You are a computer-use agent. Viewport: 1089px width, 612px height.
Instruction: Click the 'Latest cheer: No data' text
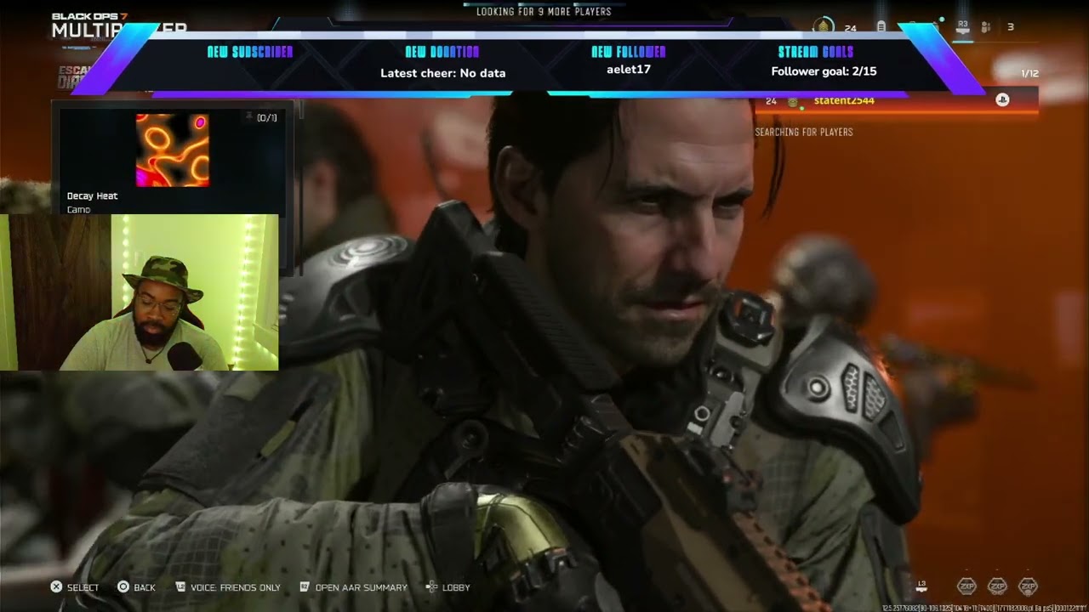tap(442, 73)
